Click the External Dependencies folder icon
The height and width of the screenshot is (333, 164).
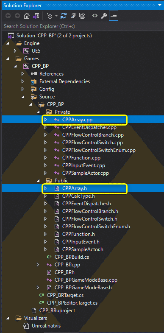tap(34, 81)
